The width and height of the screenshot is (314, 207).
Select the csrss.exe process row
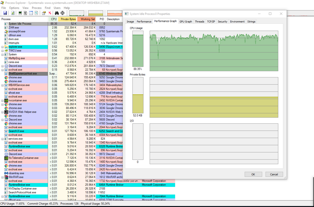61,62
